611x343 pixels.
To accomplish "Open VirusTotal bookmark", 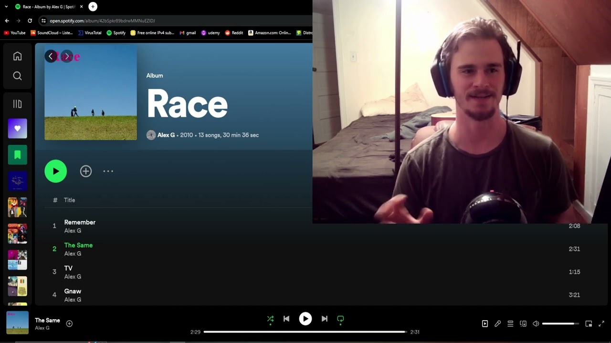I will point(90,33).
